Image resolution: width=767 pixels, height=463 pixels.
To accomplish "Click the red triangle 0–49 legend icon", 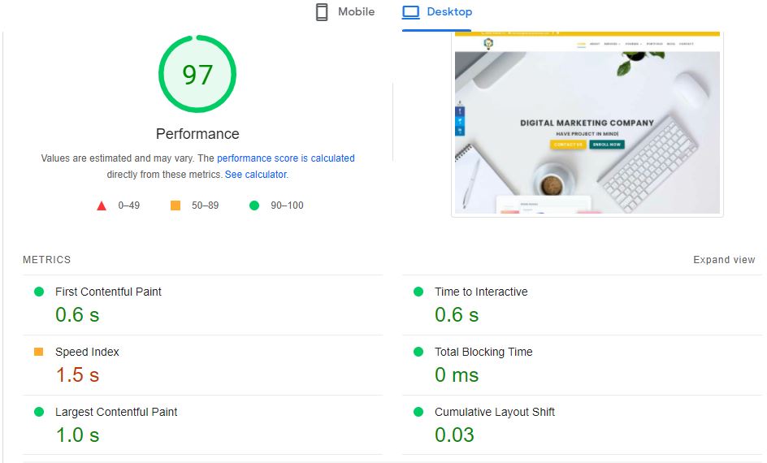I will tap(102, 206).
